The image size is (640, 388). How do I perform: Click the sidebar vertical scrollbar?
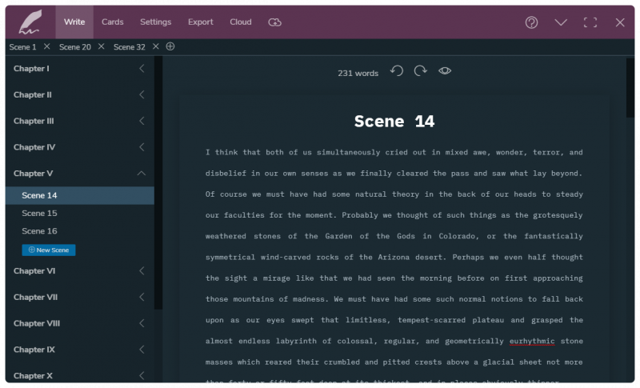click(158, 182)
